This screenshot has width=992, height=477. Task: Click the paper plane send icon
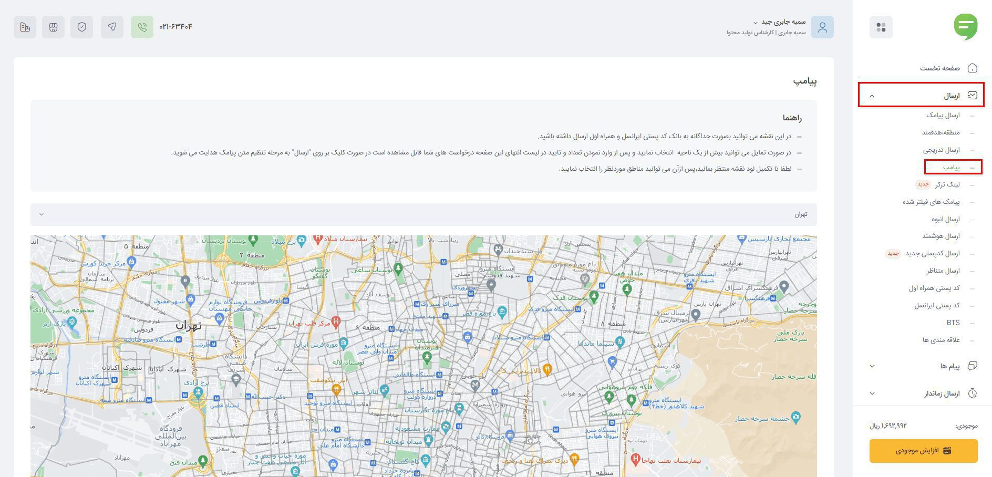[112, 27]
